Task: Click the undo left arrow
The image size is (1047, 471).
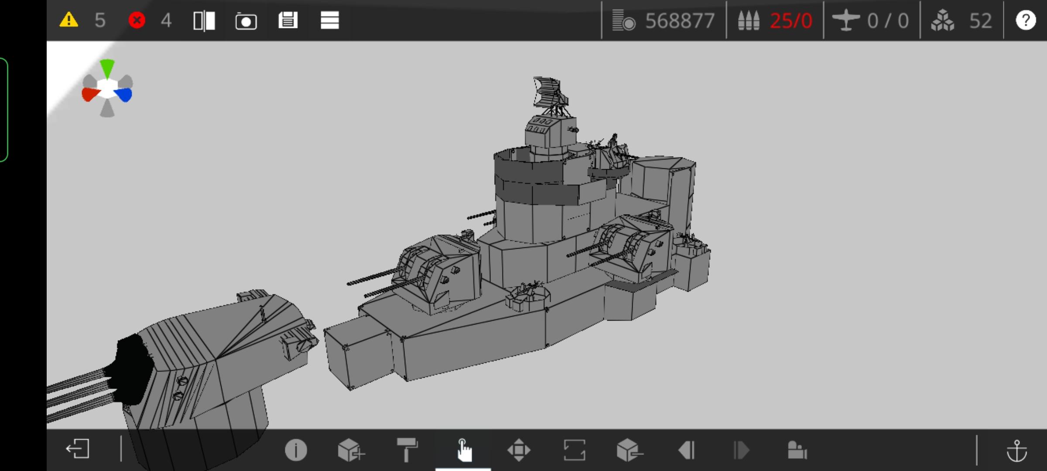Action: point(686,450)
